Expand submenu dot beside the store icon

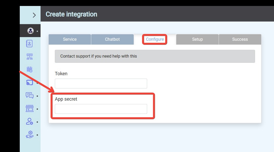point(37,109)
